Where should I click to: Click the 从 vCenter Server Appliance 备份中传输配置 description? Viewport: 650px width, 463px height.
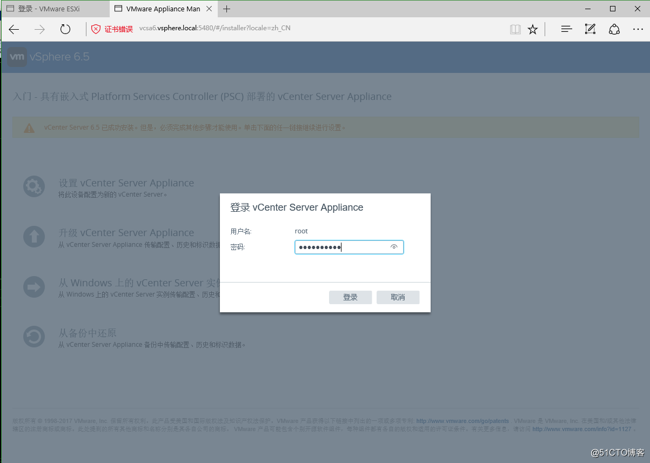pos(152,345)
